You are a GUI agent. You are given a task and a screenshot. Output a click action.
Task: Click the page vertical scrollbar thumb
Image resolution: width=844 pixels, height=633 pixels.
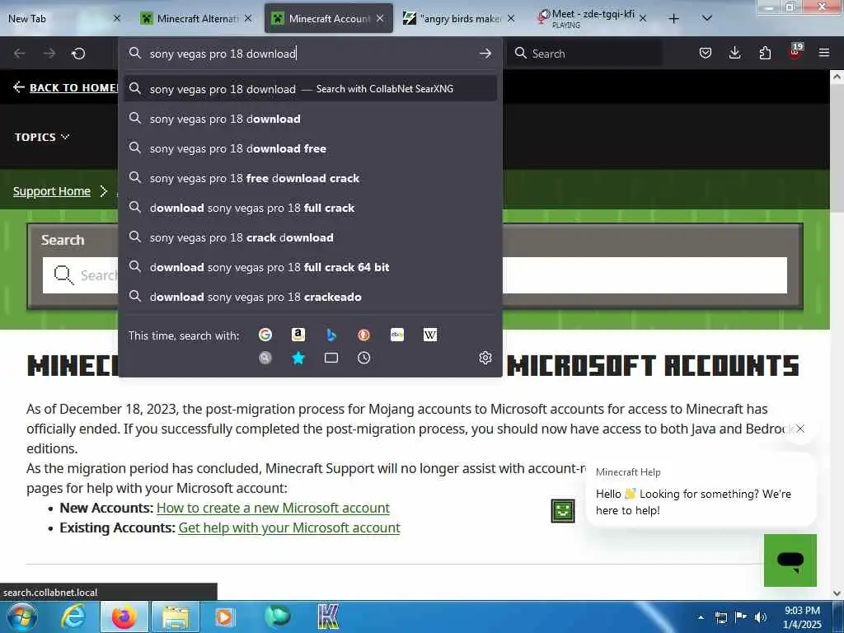pyautogui.click(x=837, y=150)
